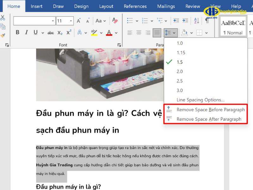
Task: Switch to the Insert tab
Action: tap(36, 6)
